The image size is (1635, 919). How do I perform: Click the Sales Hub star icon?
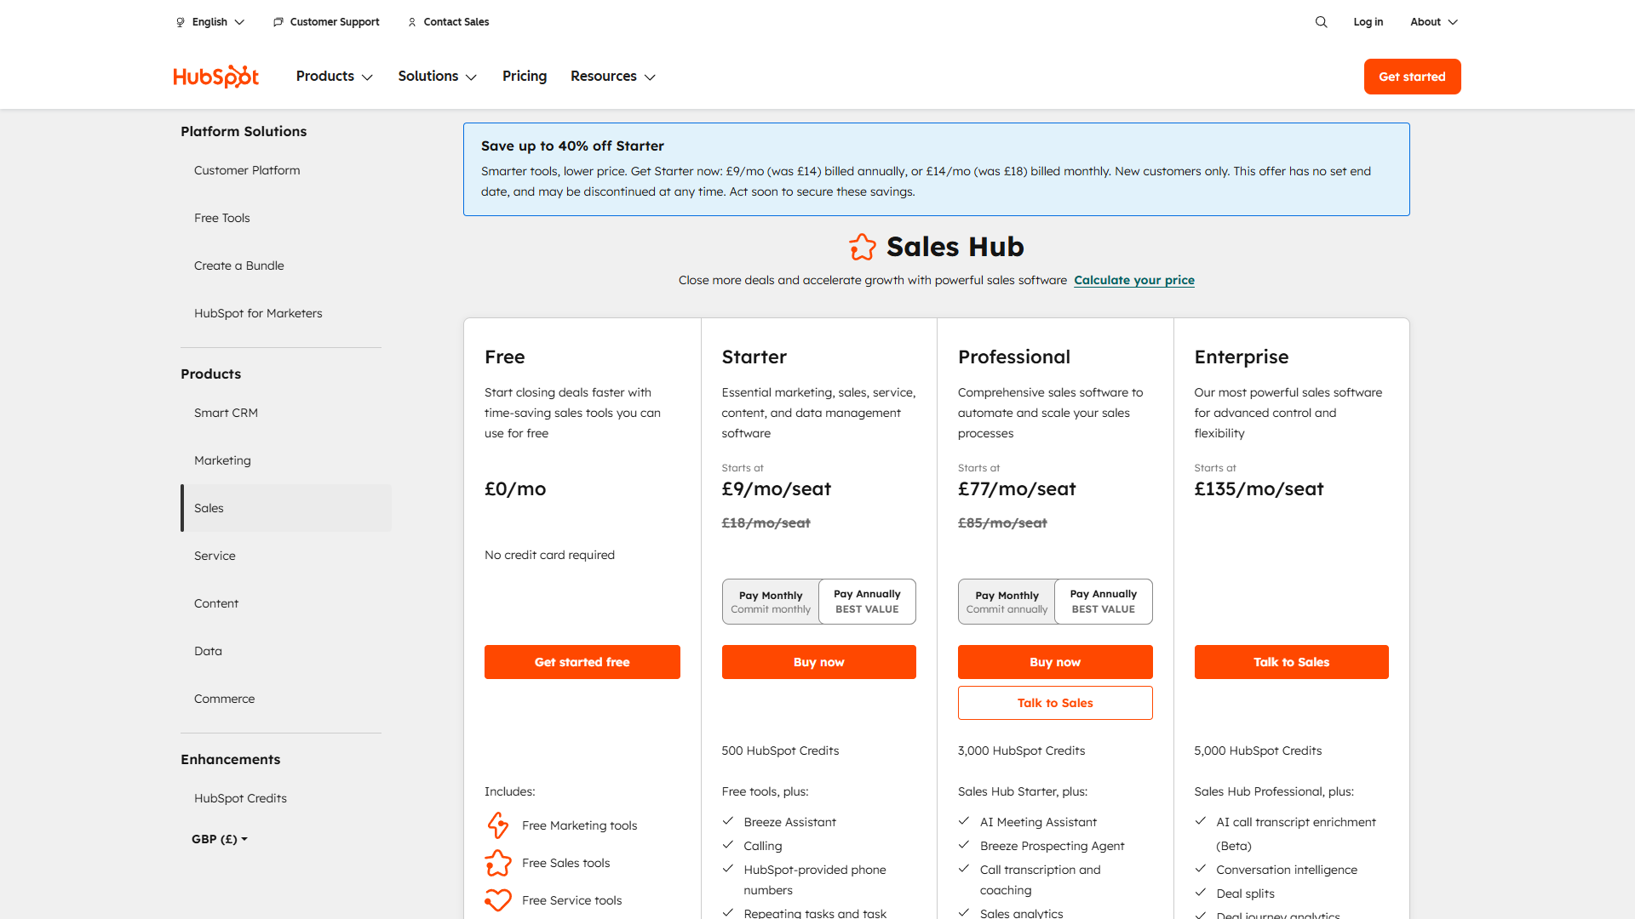[863, 247]
